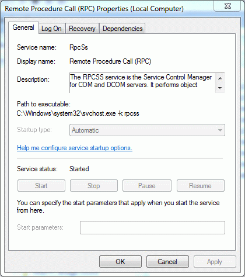Confirm the dialog with OK
Screen dimensions: 245x277
pyautogui.click(x=120, y=262)
